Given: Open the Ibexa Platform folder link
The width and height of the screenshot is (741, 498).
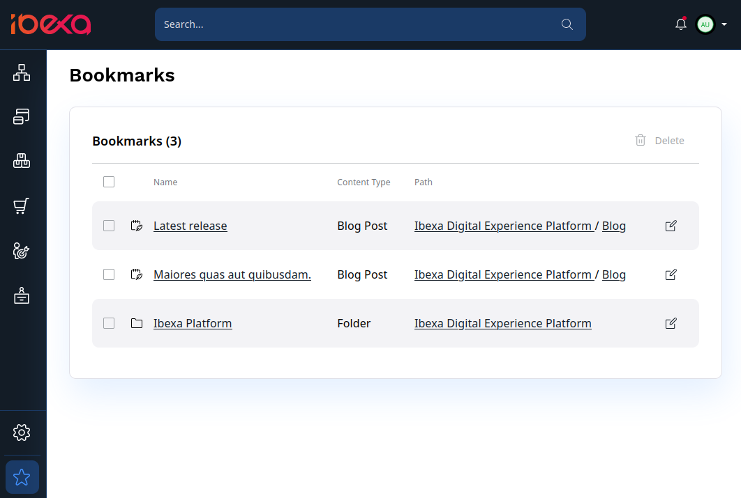Looking at the screenshot, I should [x=193, y=323].
